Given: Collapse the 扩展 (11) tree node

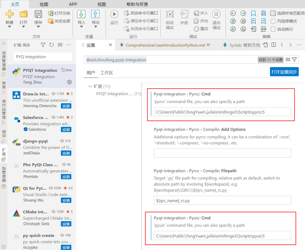Looking at the screenshot, I should point(90,86).
